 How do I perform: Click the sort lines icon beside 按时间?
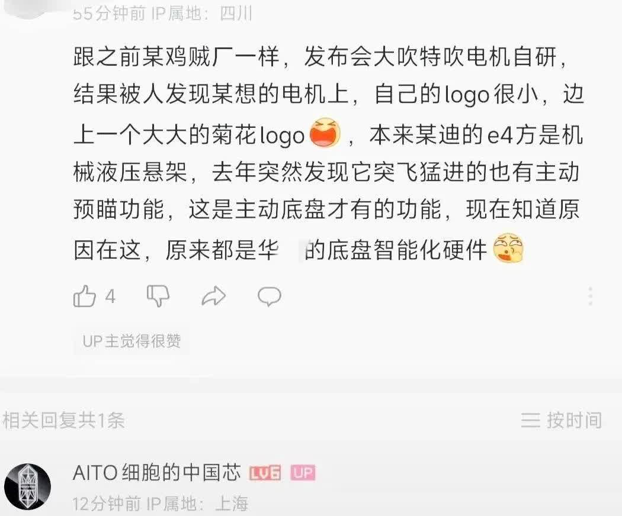click(x=530, y=420)
